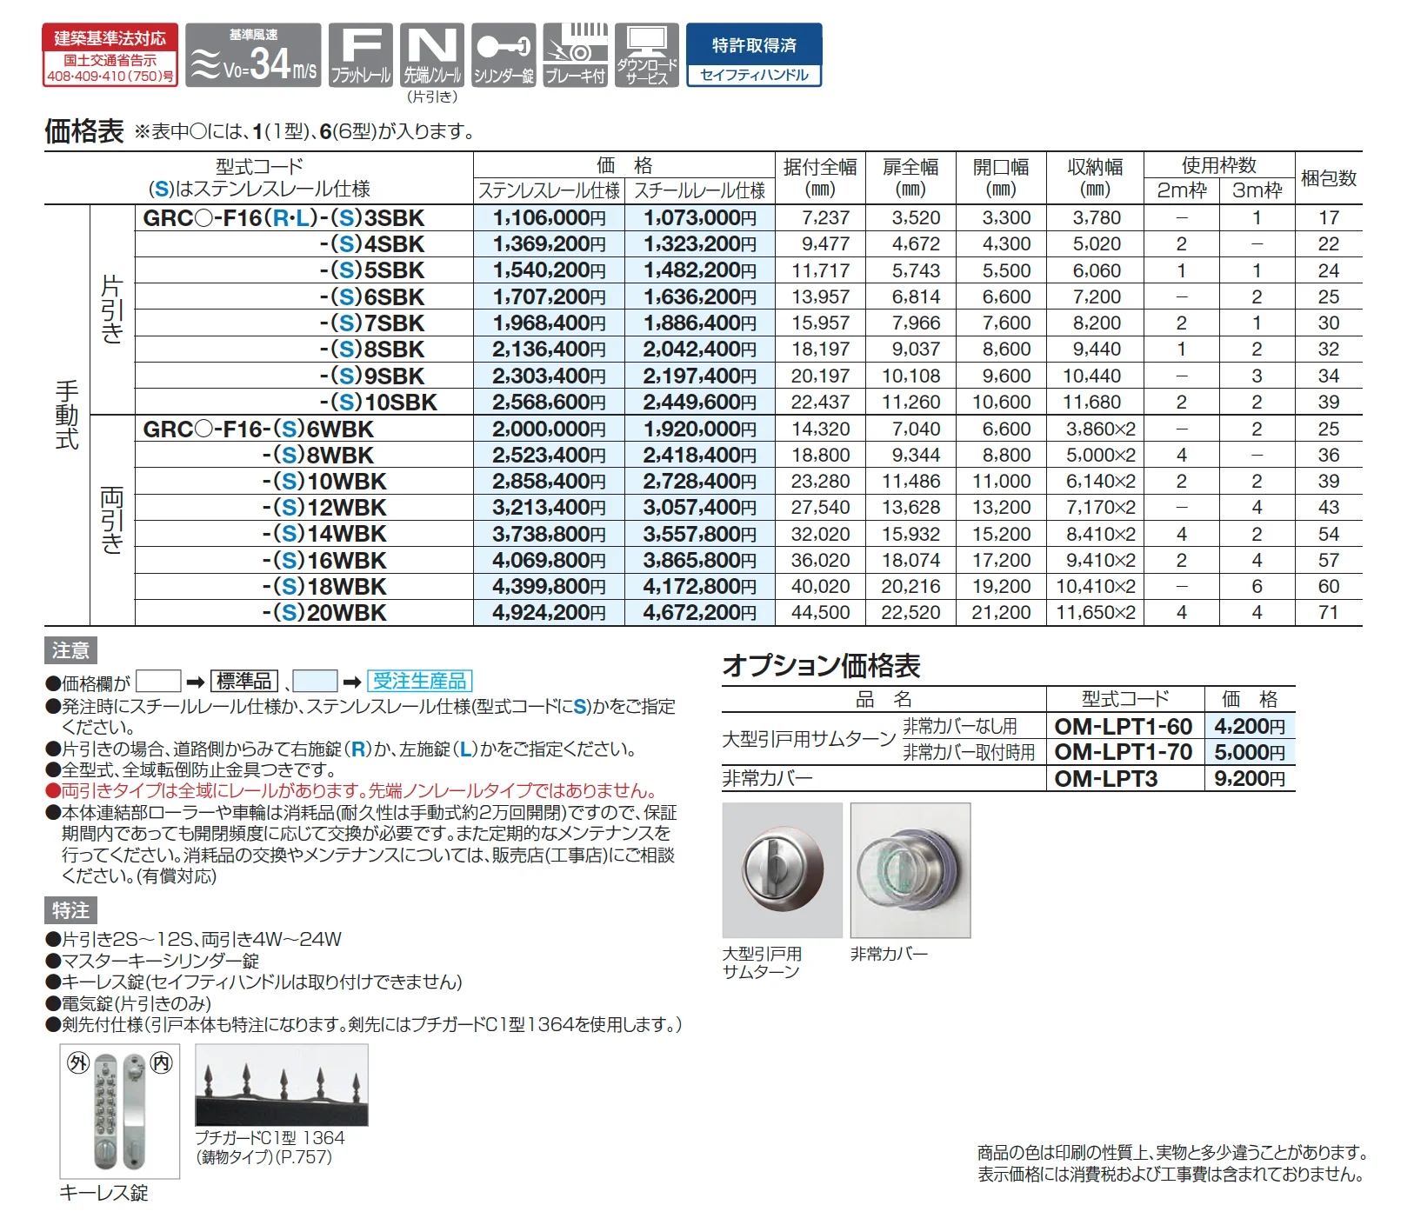Click option price 4,200円
This screenshot has width=1414, height=1225.
click(x=1250, y=727)
